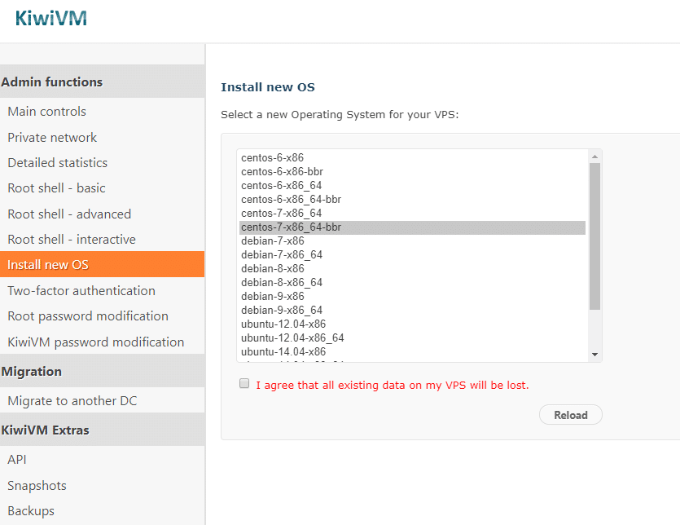Choose debian-9-x86_64 in the OS list
Viewport: 680px width, 525px height.
(x=282, y=311)
